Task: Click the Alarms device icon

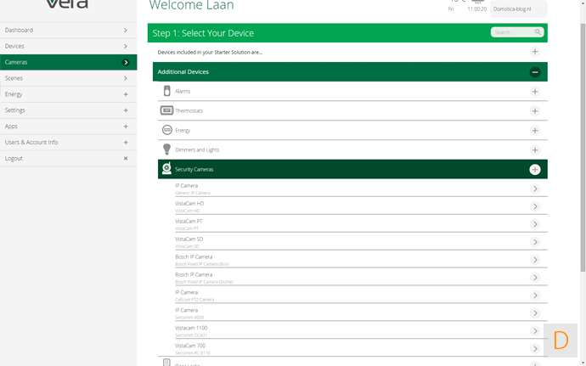Action: pos(167,91)
